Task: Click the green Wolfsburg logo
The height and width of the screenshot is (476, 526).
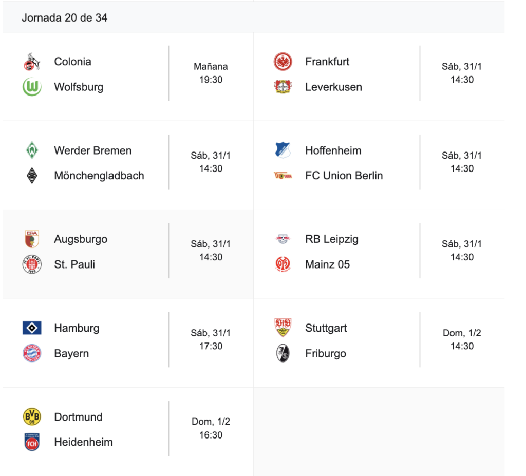Action: pos(32,87)
